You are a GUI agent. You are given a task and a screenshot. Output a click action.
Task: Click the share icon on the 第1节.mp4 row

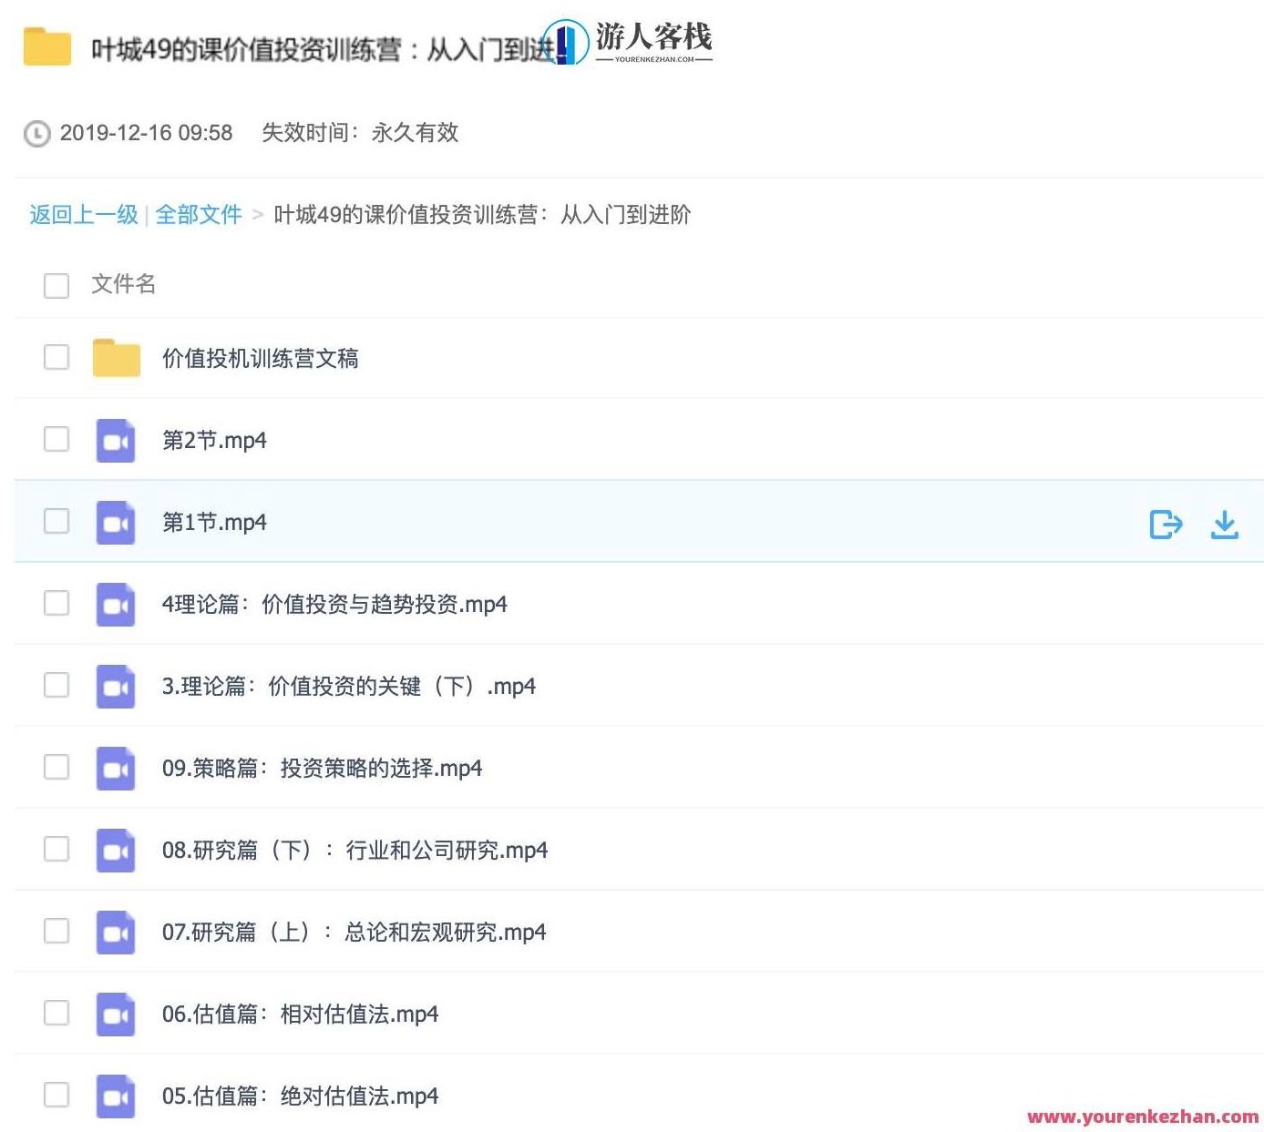[x=1166, y=524]
